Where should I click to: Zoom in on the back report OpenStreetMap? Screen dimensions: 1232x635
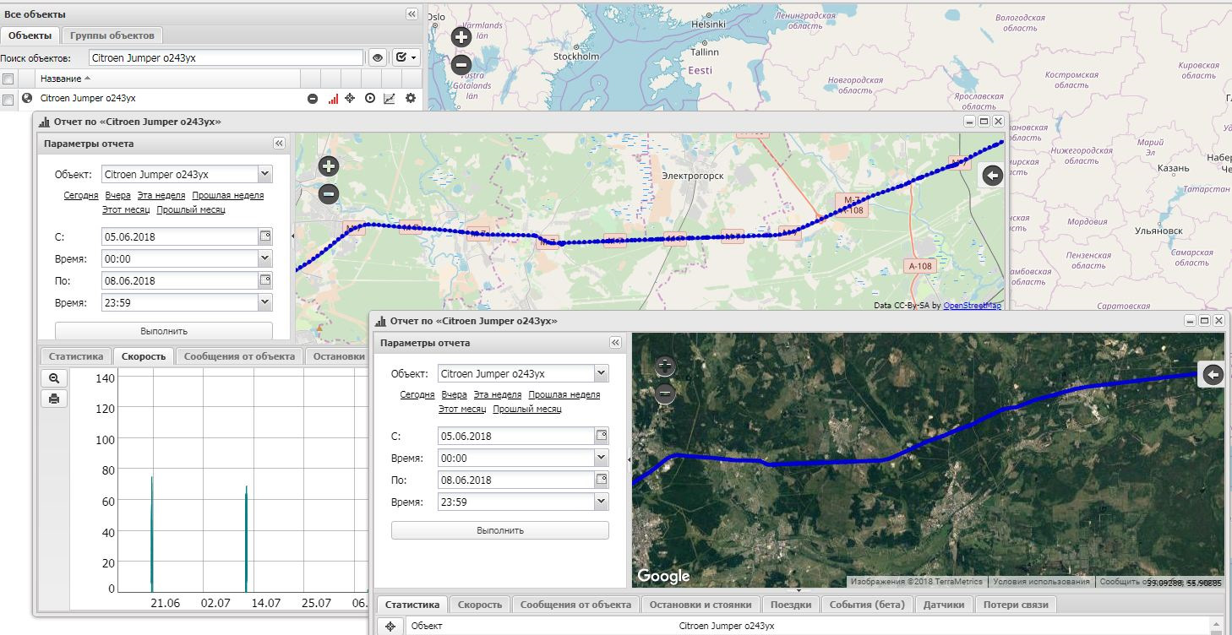(329, 166)
